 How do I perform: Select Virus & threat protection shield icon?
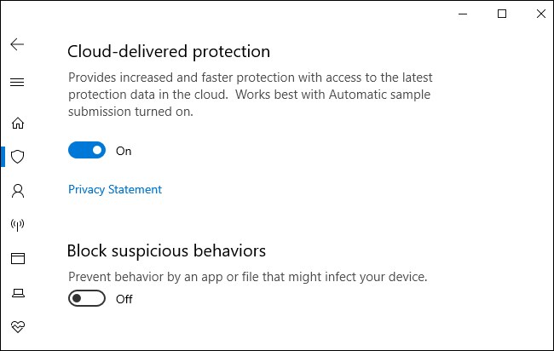click(x=17, y=157)
